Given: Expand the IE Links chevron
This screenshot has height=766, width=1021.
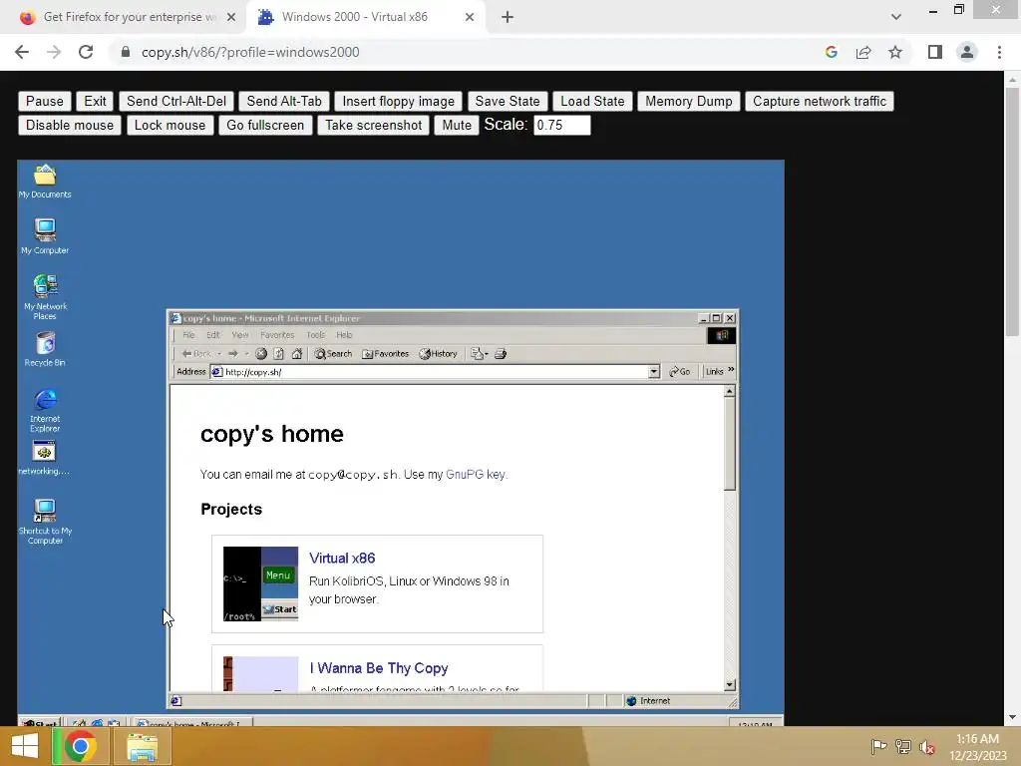Looking at the screenshot, I should pyautogui.click(x=731, y=370).
